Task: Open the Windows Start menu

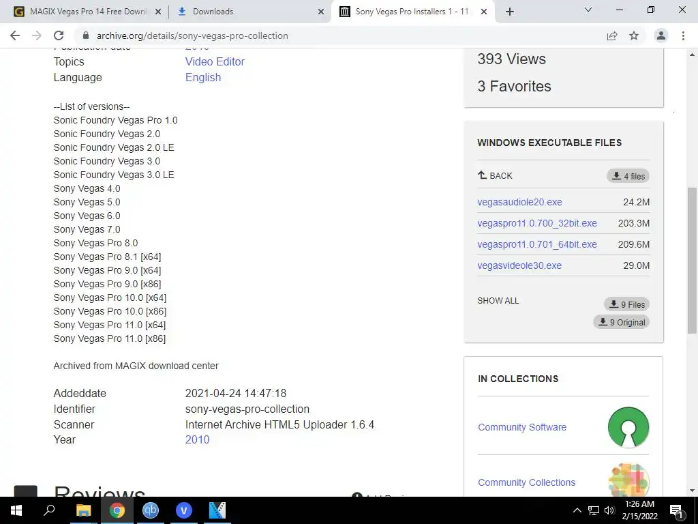Action: (x=16, y=510)
